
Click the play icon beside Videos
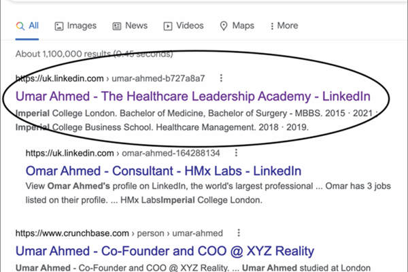coord(167,26)
